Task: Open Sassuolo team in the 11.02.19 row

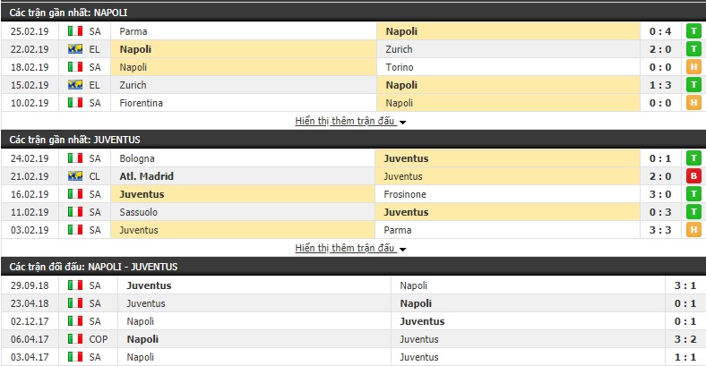Action: point(138,212)
